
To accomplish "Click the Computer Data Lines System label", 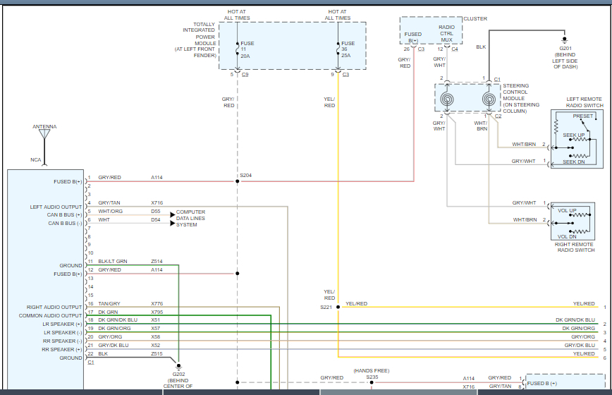I will click(190, 219).
